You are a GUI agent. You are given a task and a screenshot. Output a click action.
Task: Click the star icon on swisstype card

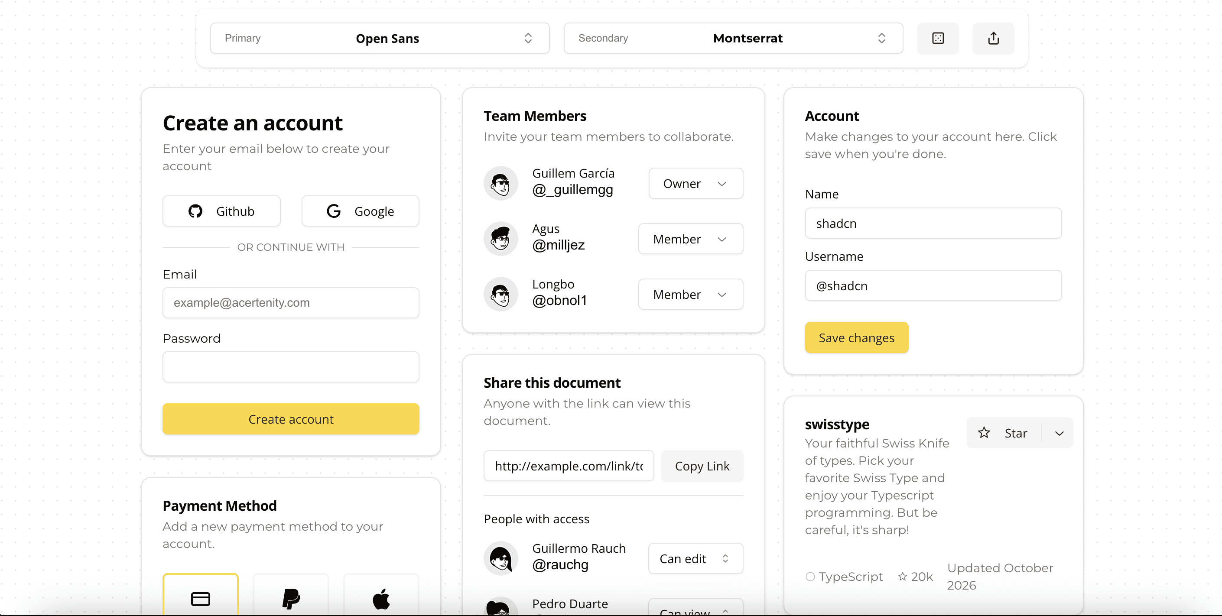[x=984, y=432]
